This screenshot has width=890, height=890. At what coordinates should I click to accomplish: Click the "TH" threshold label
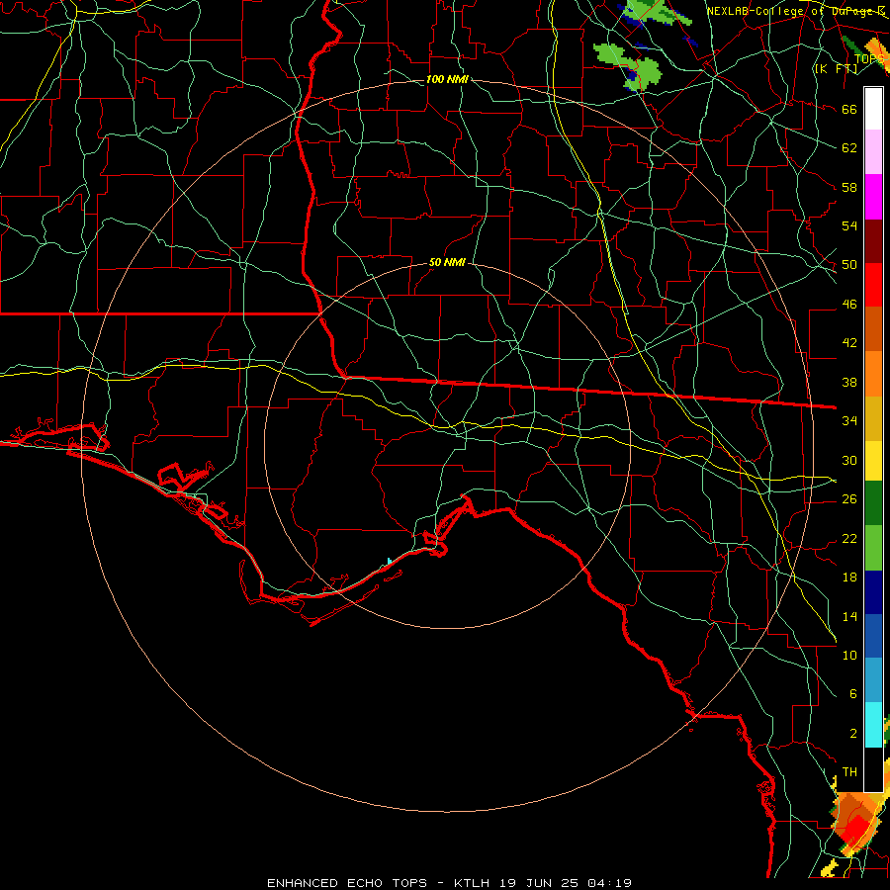point(849,772)
